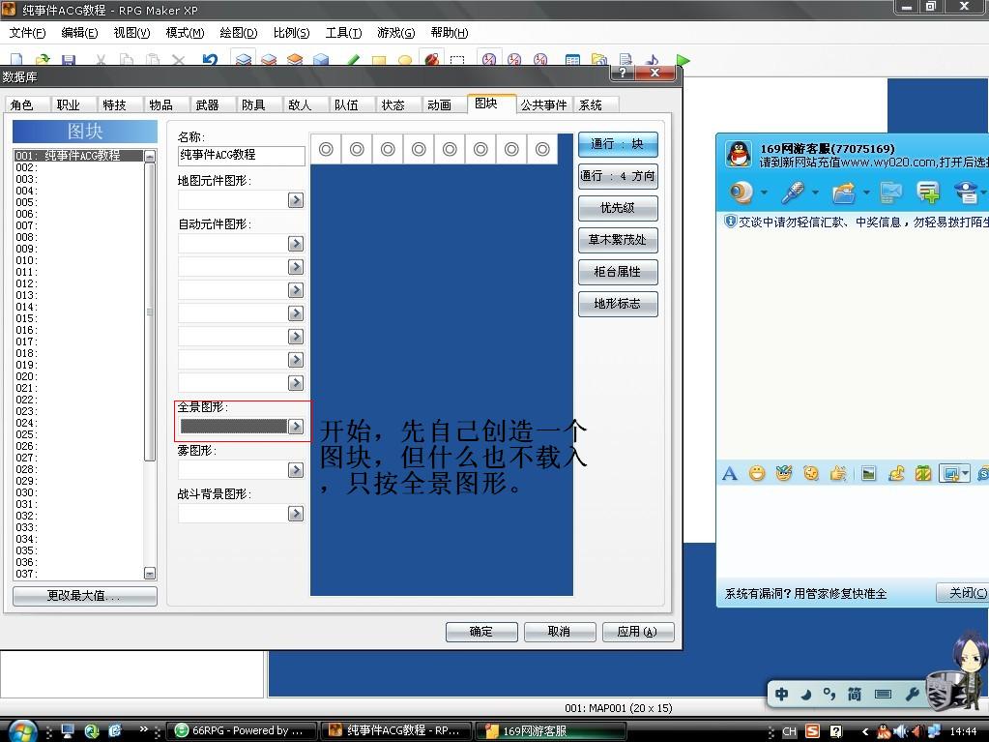Click the green playtest triangle in the toolbar
The image size is (989, 742).
coord(684,60)
